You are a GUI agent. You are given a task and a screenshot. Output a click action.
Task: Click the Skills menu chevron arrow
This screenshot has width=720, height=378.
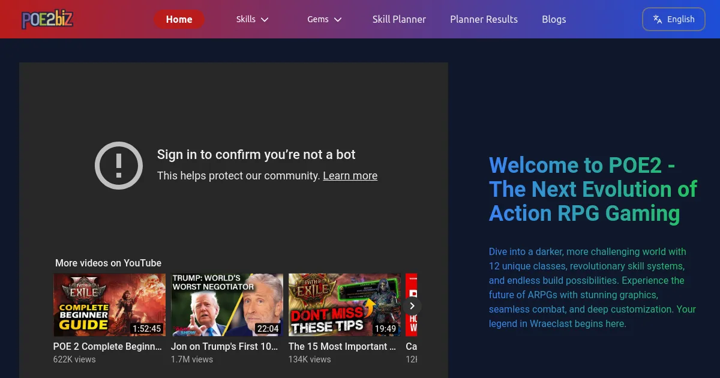tap(265, 20)
